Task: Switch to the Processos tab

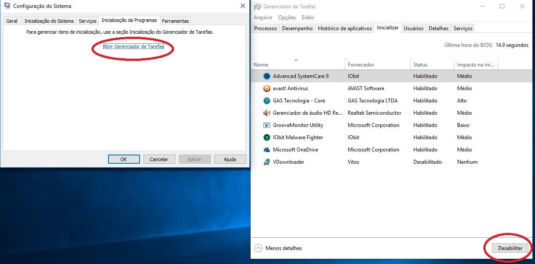Action: [266, 28]
